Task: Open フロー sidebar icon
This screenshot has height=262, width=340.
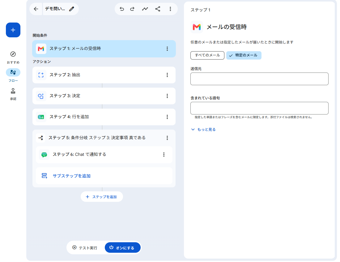Action: [13, 72]
